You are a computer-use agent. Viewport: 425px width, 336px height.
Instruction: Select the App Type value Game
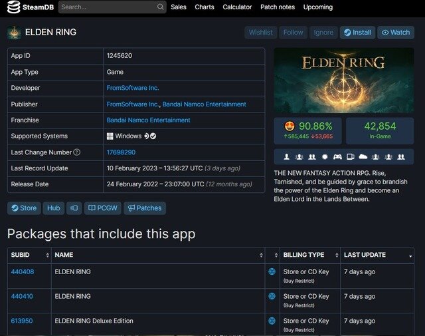(x=115, y=72)
